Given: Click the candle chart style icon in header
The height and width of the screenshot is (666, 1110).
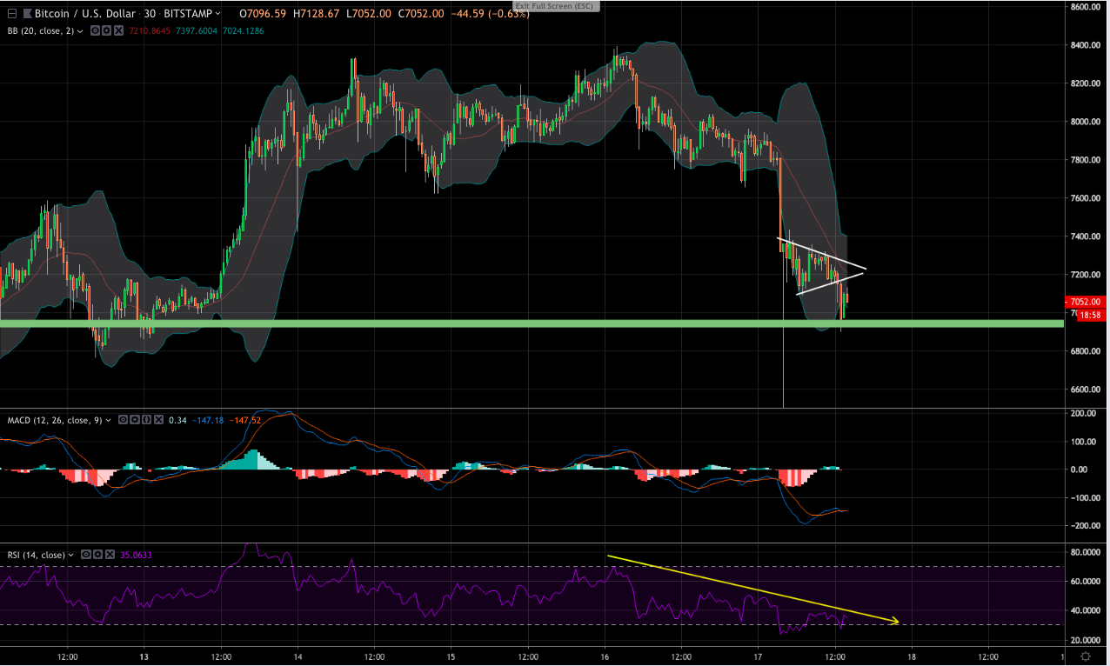Looking at the screenshot, I should pyautogui.click(x=28, y=14).
